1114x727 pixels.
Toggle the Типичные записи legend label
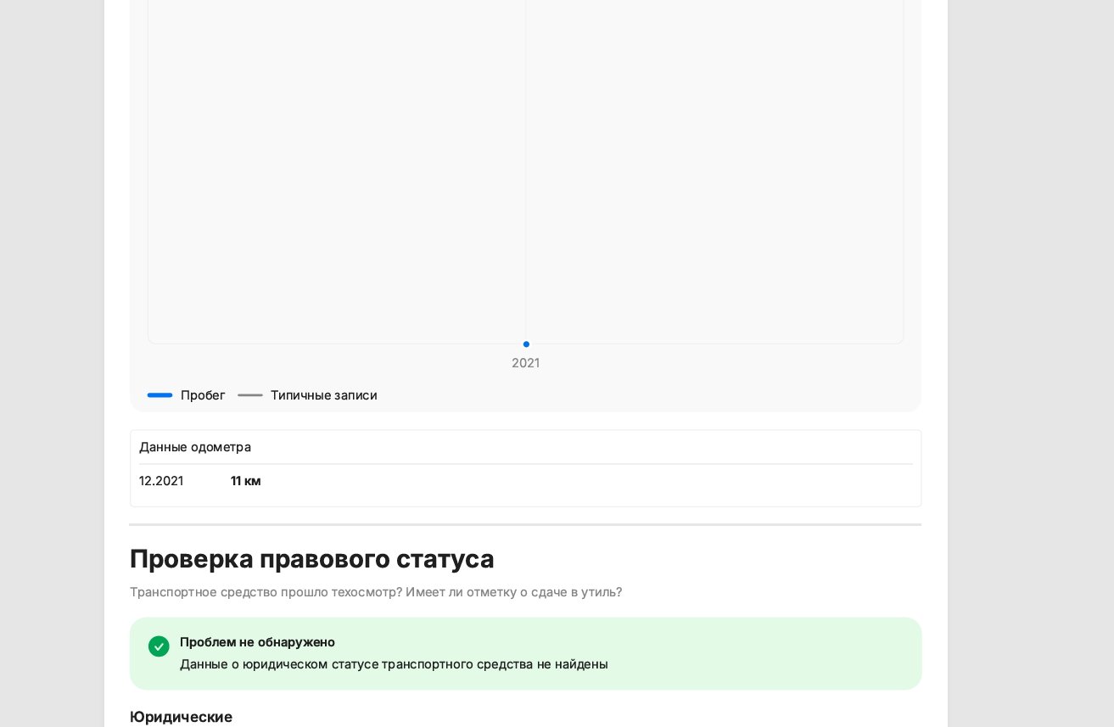click(x=323, y=395)
